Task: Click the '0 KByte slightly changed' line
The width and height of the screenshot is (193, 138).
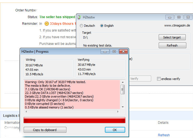Action: pyautogui.click(x=59, y=100)
